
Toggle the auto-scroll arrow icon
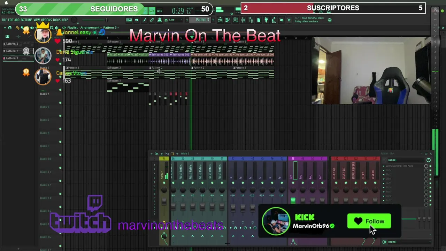coord(137,20)
